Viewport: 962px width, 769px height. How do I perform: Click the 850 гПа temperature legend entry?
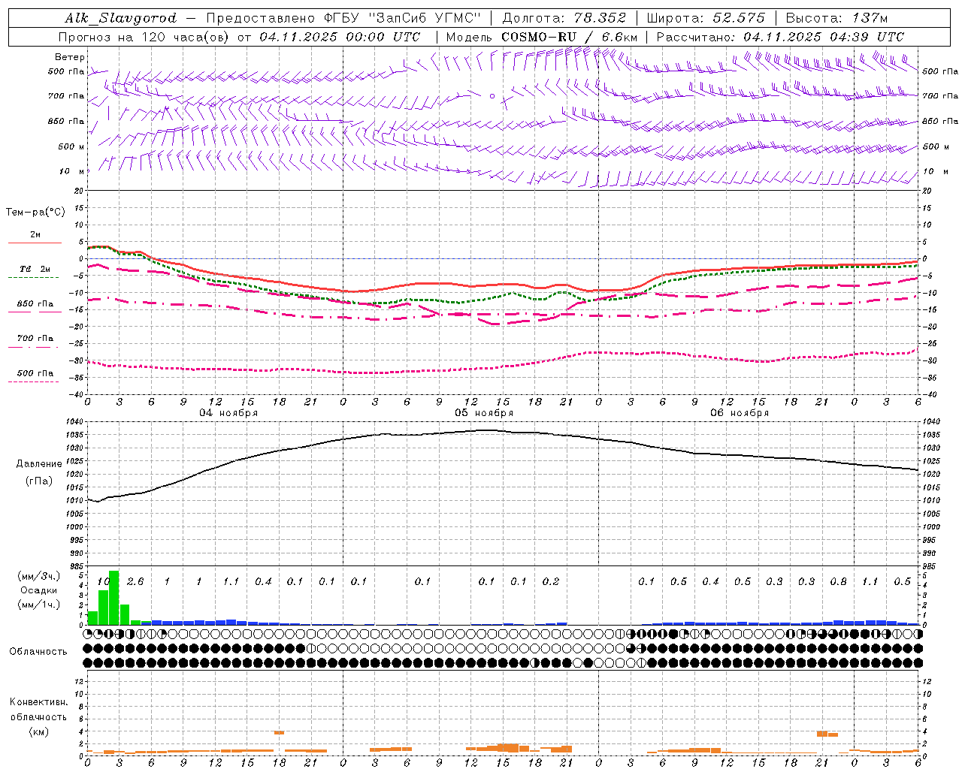pyautogui.click(x=35, y=304)
